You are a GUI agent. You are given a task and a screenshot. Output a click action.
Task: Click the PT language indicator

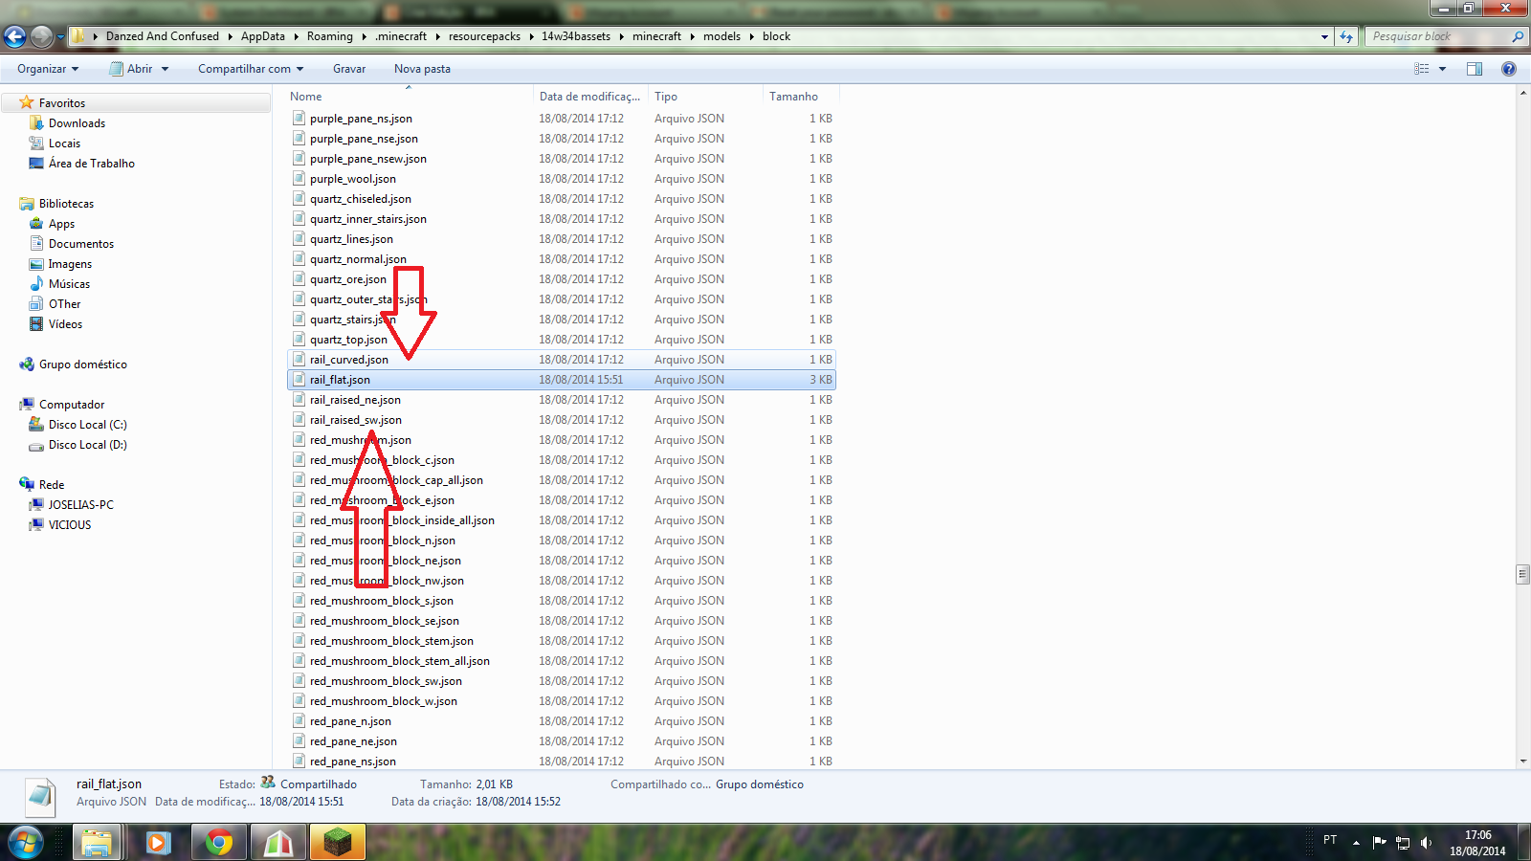pos(1330,840)
